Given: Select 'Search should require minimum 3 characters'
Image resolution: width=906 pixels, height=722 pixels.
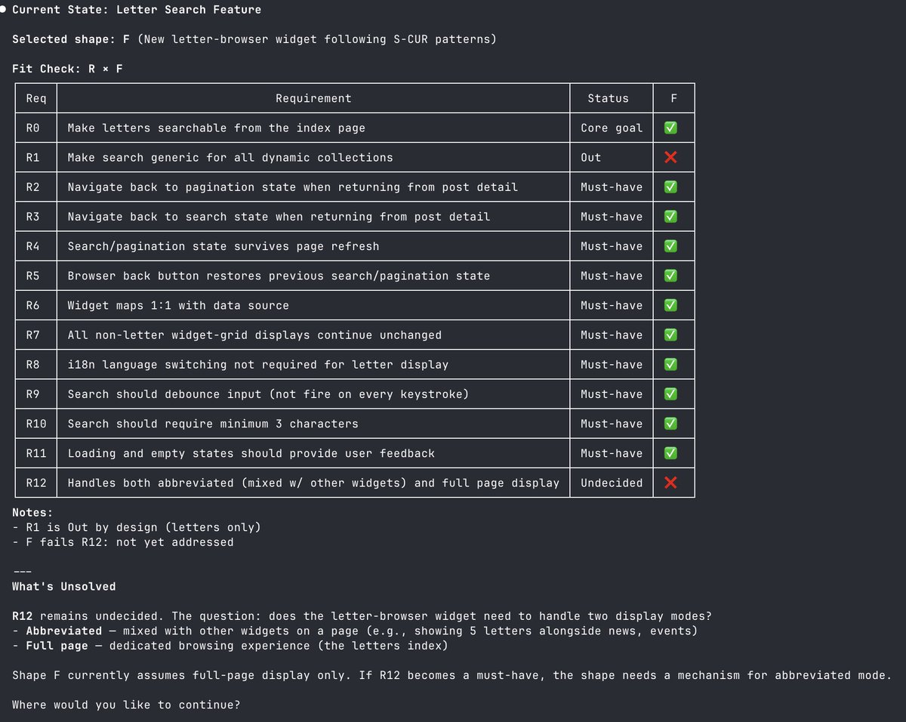Looking at the screenshot, I should pos(213,424).
